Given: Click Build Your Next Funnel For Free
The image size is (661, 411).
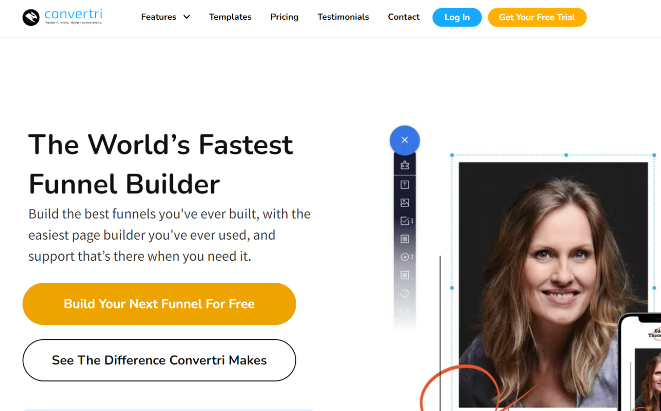Looking at the screenshot, I should (159, 304).
